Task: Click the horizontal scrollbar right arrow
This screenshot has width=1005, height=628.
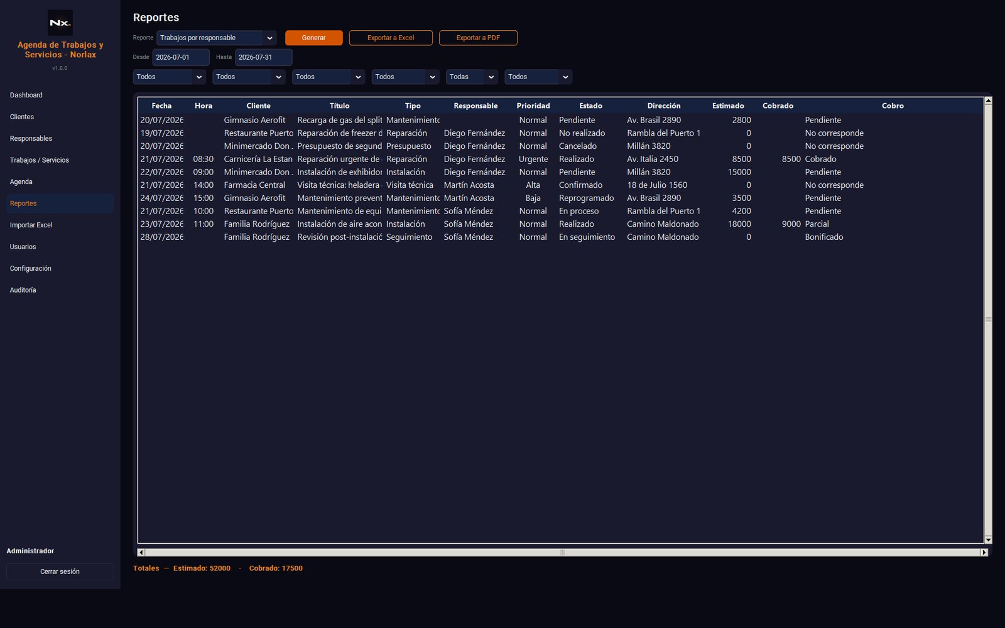Action: [984, 553]
